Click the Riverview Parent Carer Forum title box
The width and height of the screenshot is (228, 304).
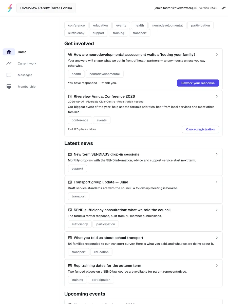(46, 8)
